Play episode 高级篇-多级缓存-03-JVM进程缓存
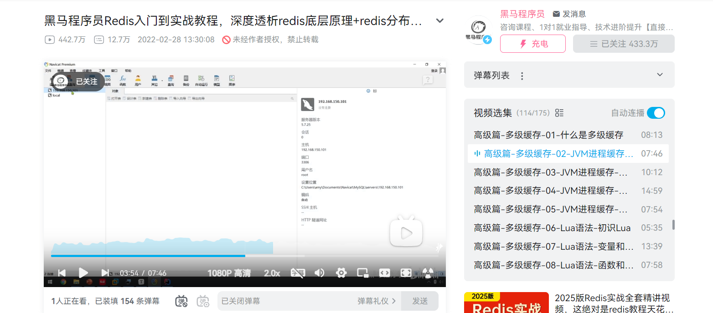This screenshot has width=713, height=313. click(568, 172)
